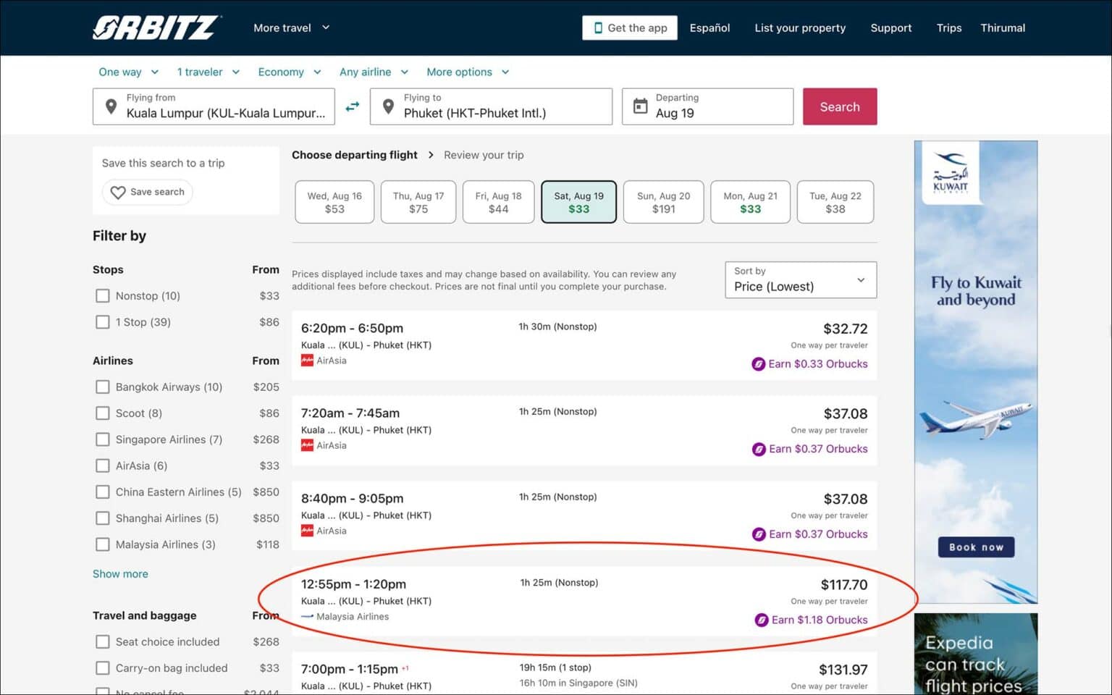Expand the More options dropdown
Screen dimensions: 1112x695
point(467,72)
